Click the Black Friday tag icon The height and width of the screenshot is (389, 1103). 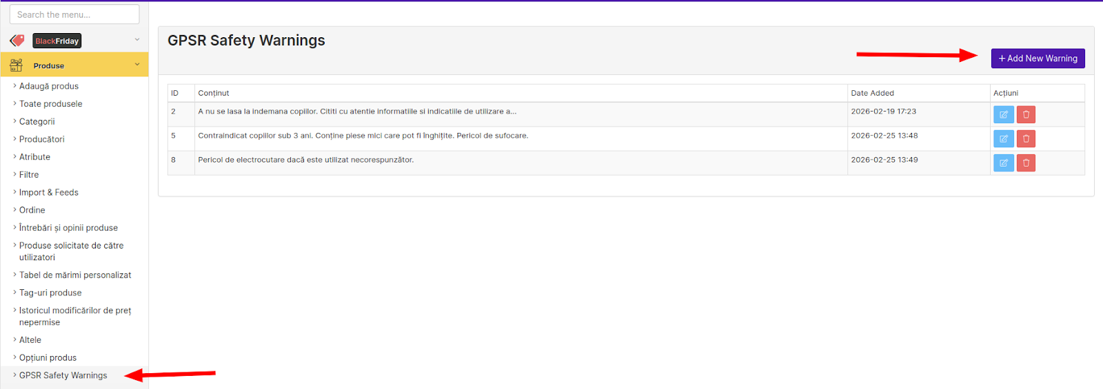coord(17,41)
